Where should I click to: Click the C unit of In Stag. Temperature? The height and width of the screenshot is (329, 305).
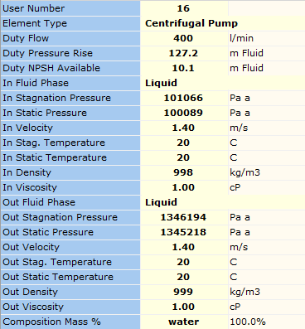tap(234, 143)
